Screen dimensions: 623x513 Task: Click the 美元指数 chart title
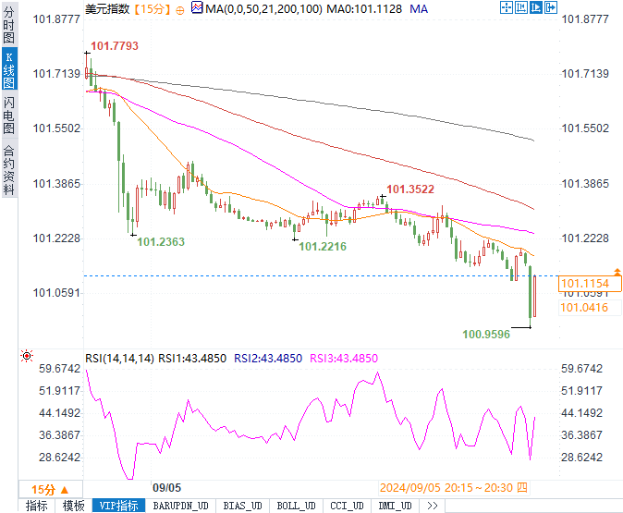click(x=107, y=8)
